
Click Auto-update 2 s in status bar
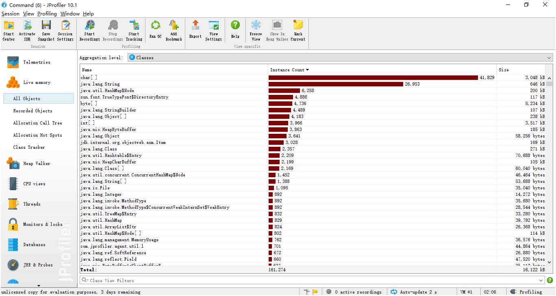[x=414, y=292]
